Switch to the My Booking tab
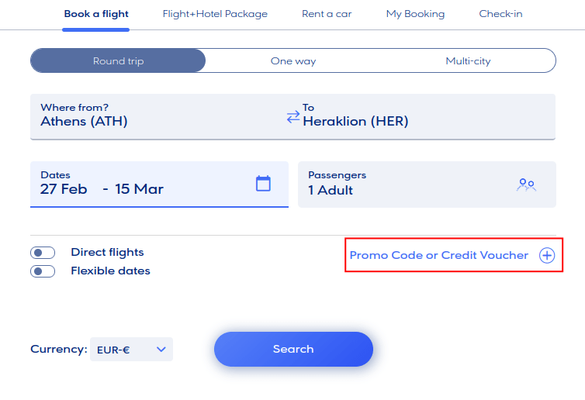This screenshot has width=585, height=400. tap(415, 14)
